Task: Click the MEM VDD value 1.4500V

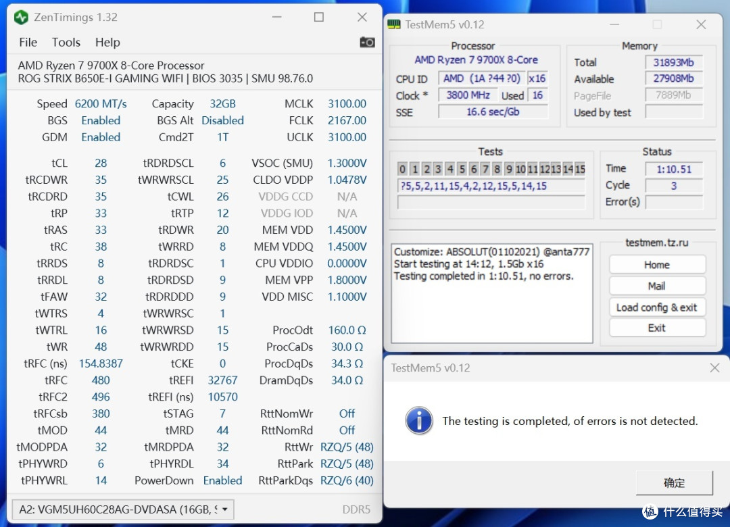Action: click(347, 230)
